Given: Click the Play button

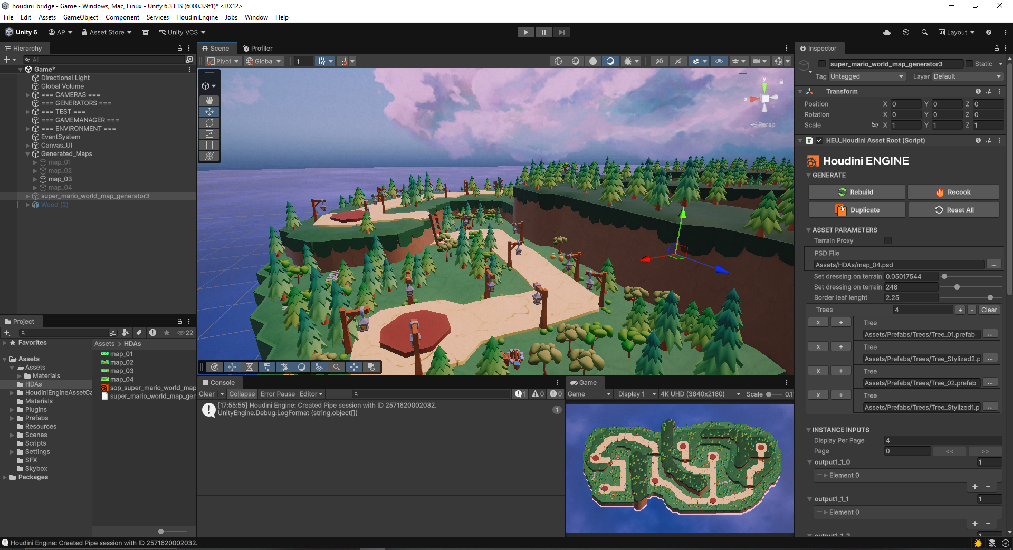Looking at the screenshot, I should pyautogui.click(x=525, y=32).
